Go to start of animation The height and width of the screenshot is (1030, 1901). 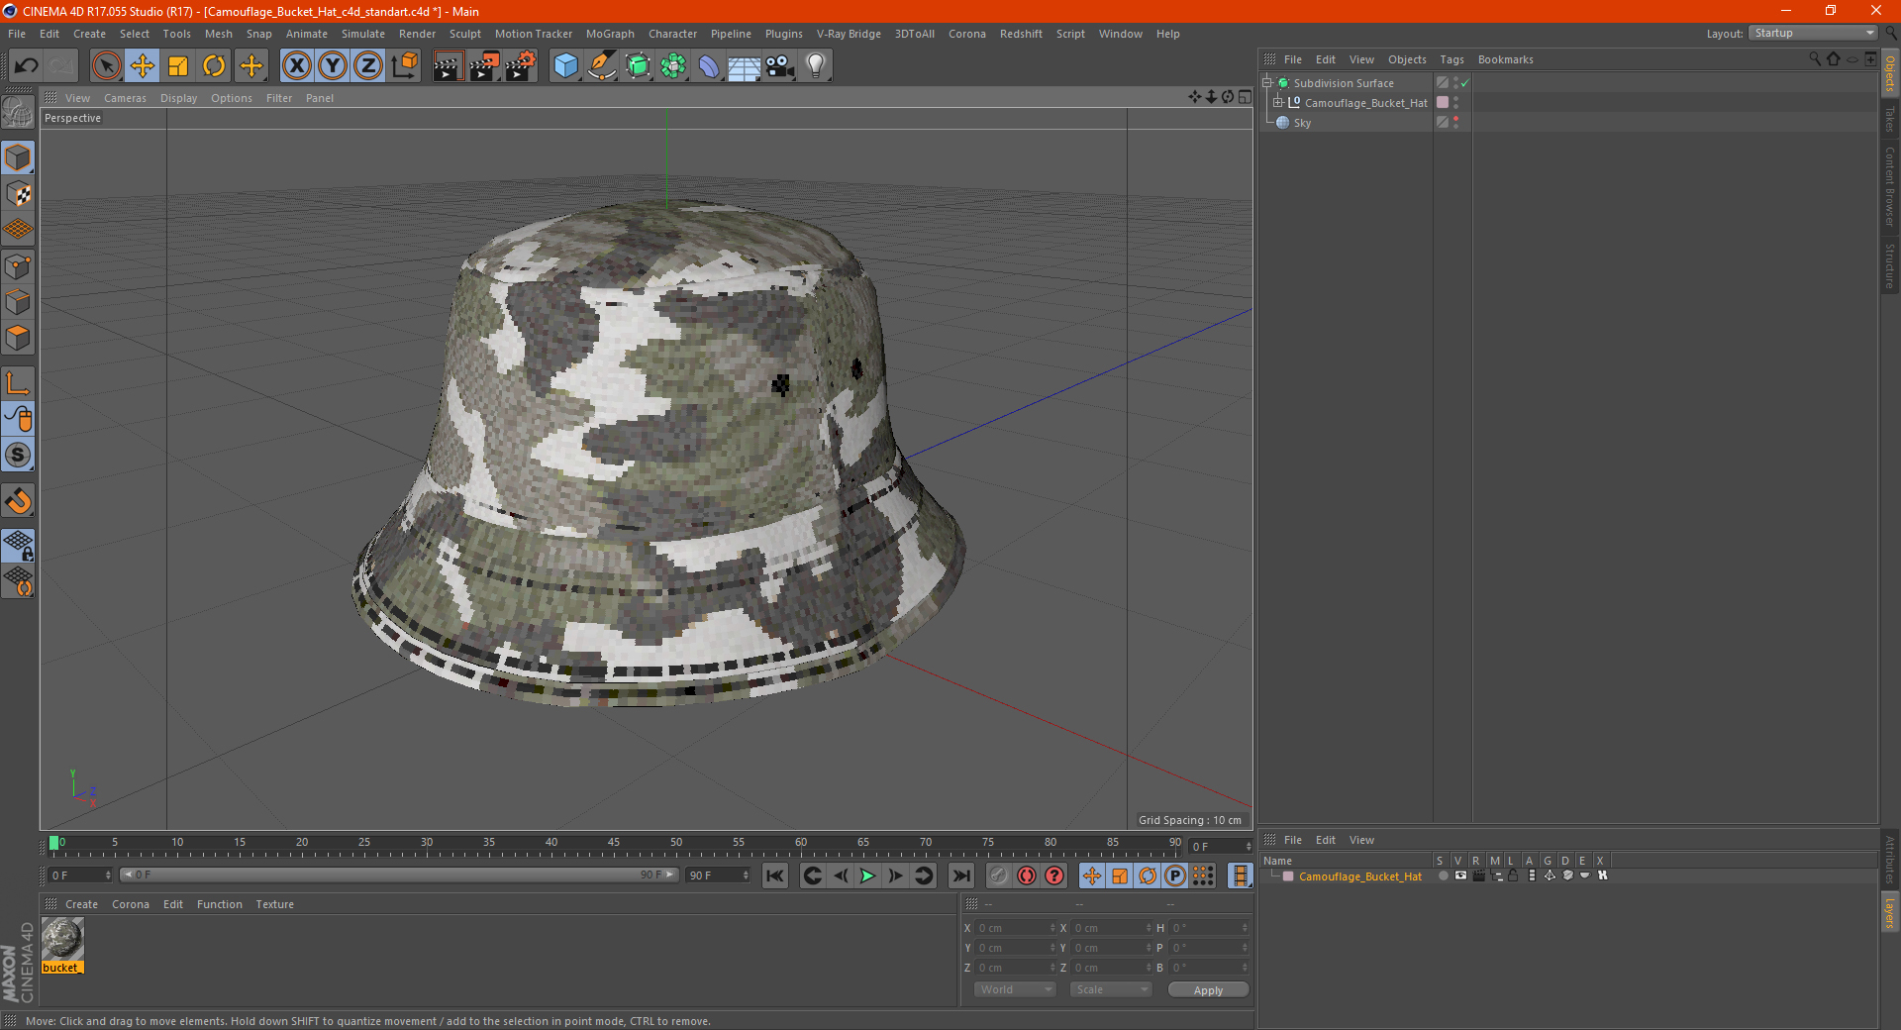point(775,875)
